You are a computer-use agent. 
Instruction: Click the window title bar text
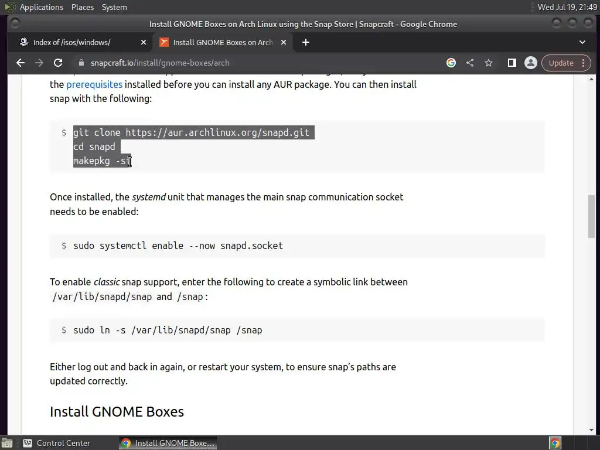pos(303,24)
